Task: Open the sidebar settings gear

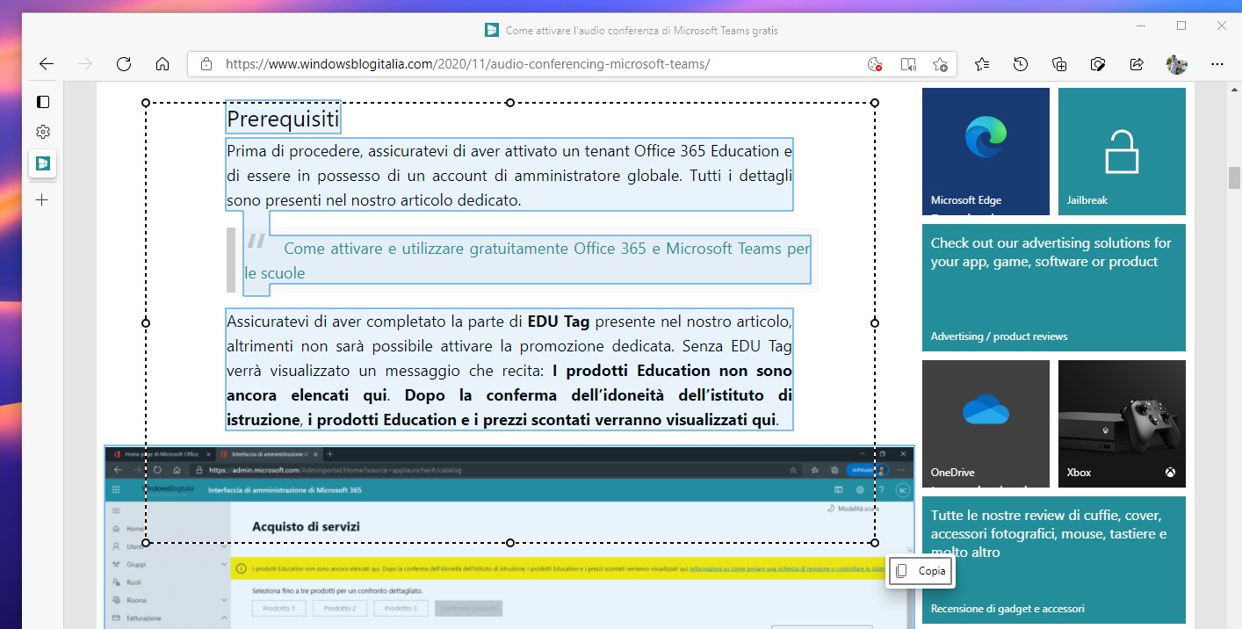Action: coord(43,132)
